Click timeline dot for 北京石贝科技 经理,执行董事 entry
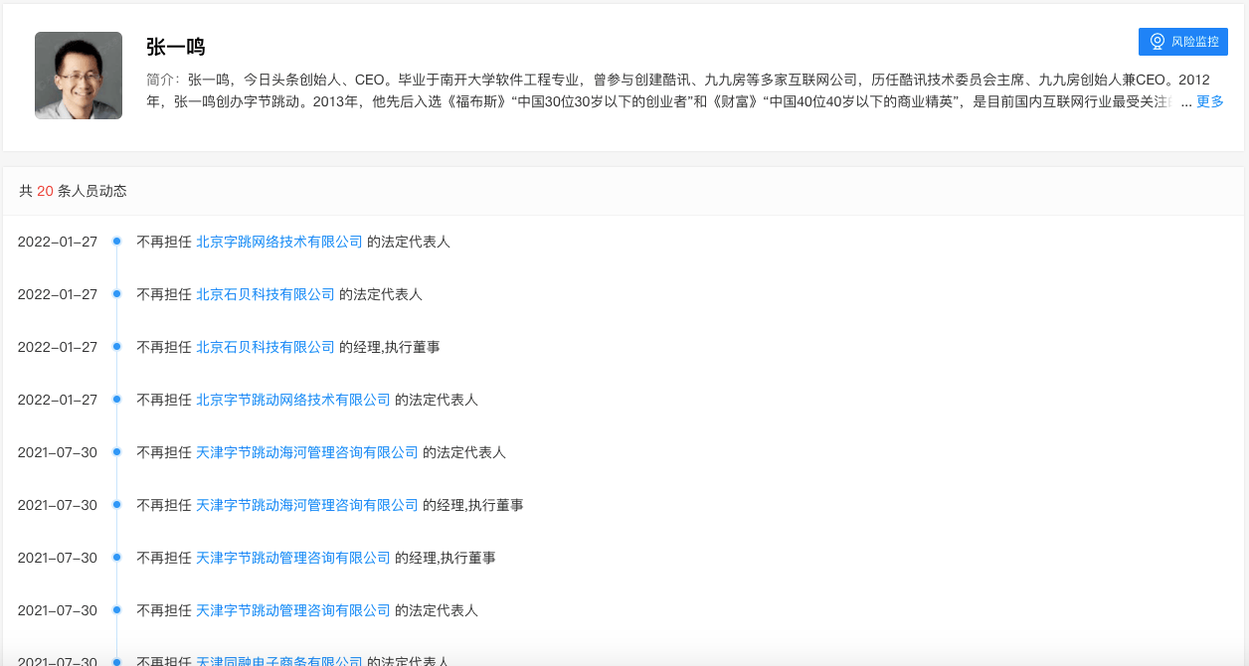 (x=116, y=347)
